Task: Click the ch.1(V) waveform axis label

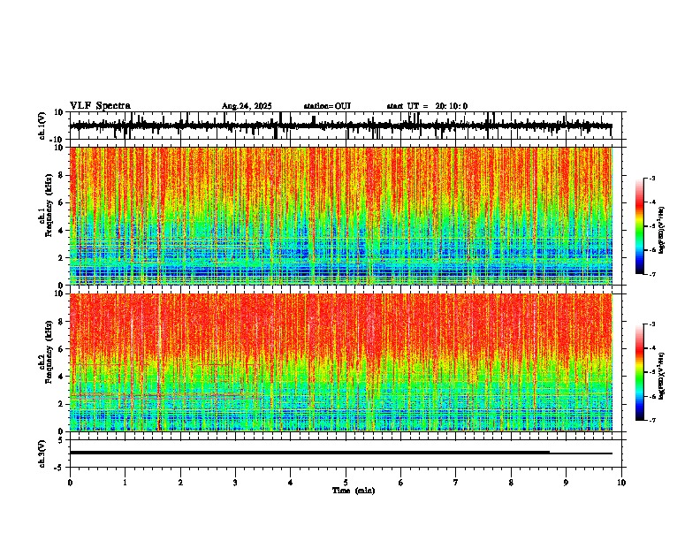Action: click(42, 126)
